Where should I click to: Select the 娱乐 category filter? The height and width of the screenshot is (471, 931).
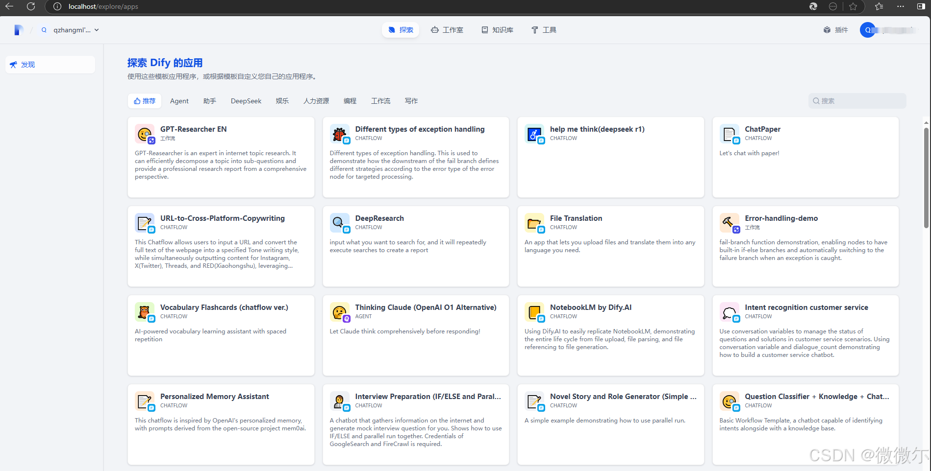coord(282,101)
